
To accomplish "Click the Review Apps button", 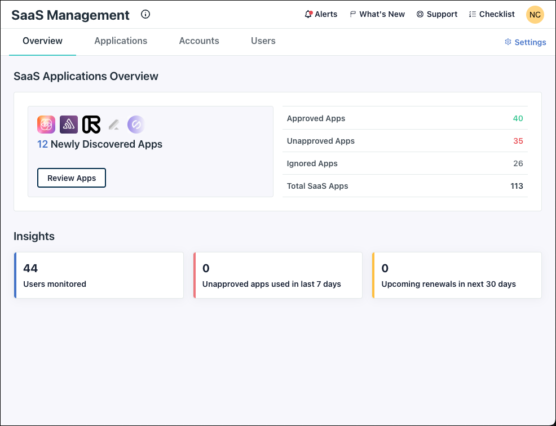I will 72,178.
